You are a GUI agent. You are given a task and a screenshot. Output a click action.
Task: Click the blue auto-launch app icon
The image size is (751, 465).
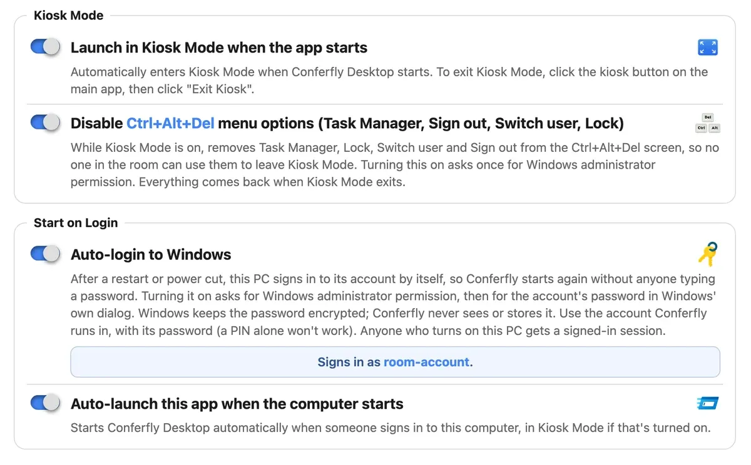click(x=707, y=404)
